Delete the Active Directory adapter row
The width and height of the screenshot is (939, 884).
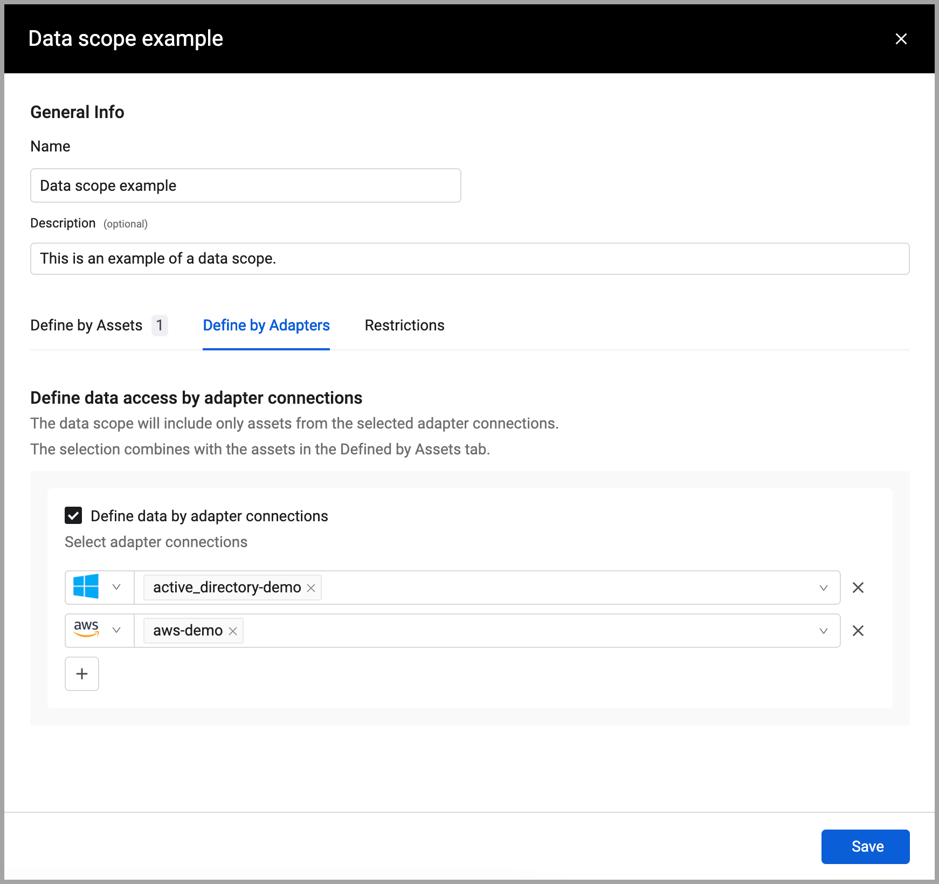click(858, 588)
